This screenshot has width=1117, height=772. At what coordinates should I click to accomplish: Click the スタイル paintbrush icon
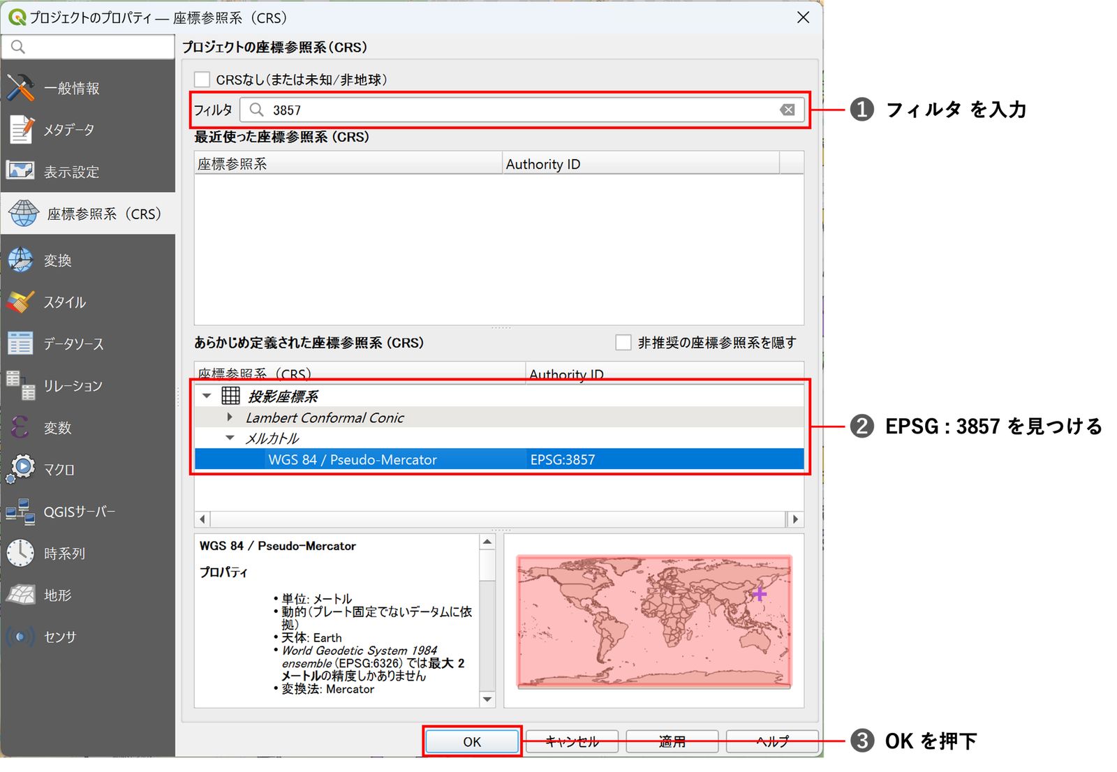(x=20, y=302)
